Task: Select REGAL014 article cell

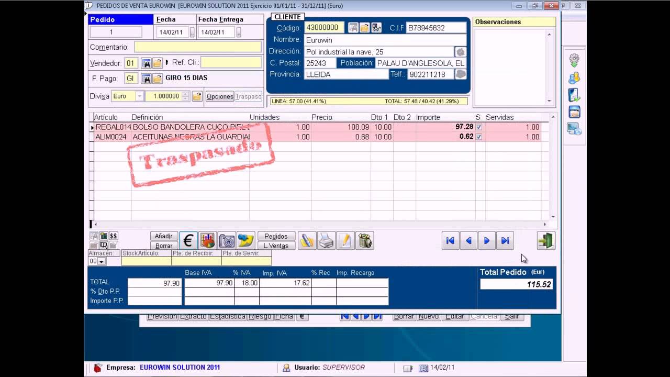Action: (112, 127)
